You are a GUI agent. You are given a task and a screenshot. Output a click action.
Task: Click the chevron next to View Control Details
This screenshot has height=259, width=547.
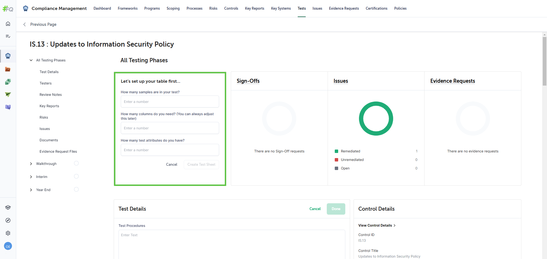(395, 225)
